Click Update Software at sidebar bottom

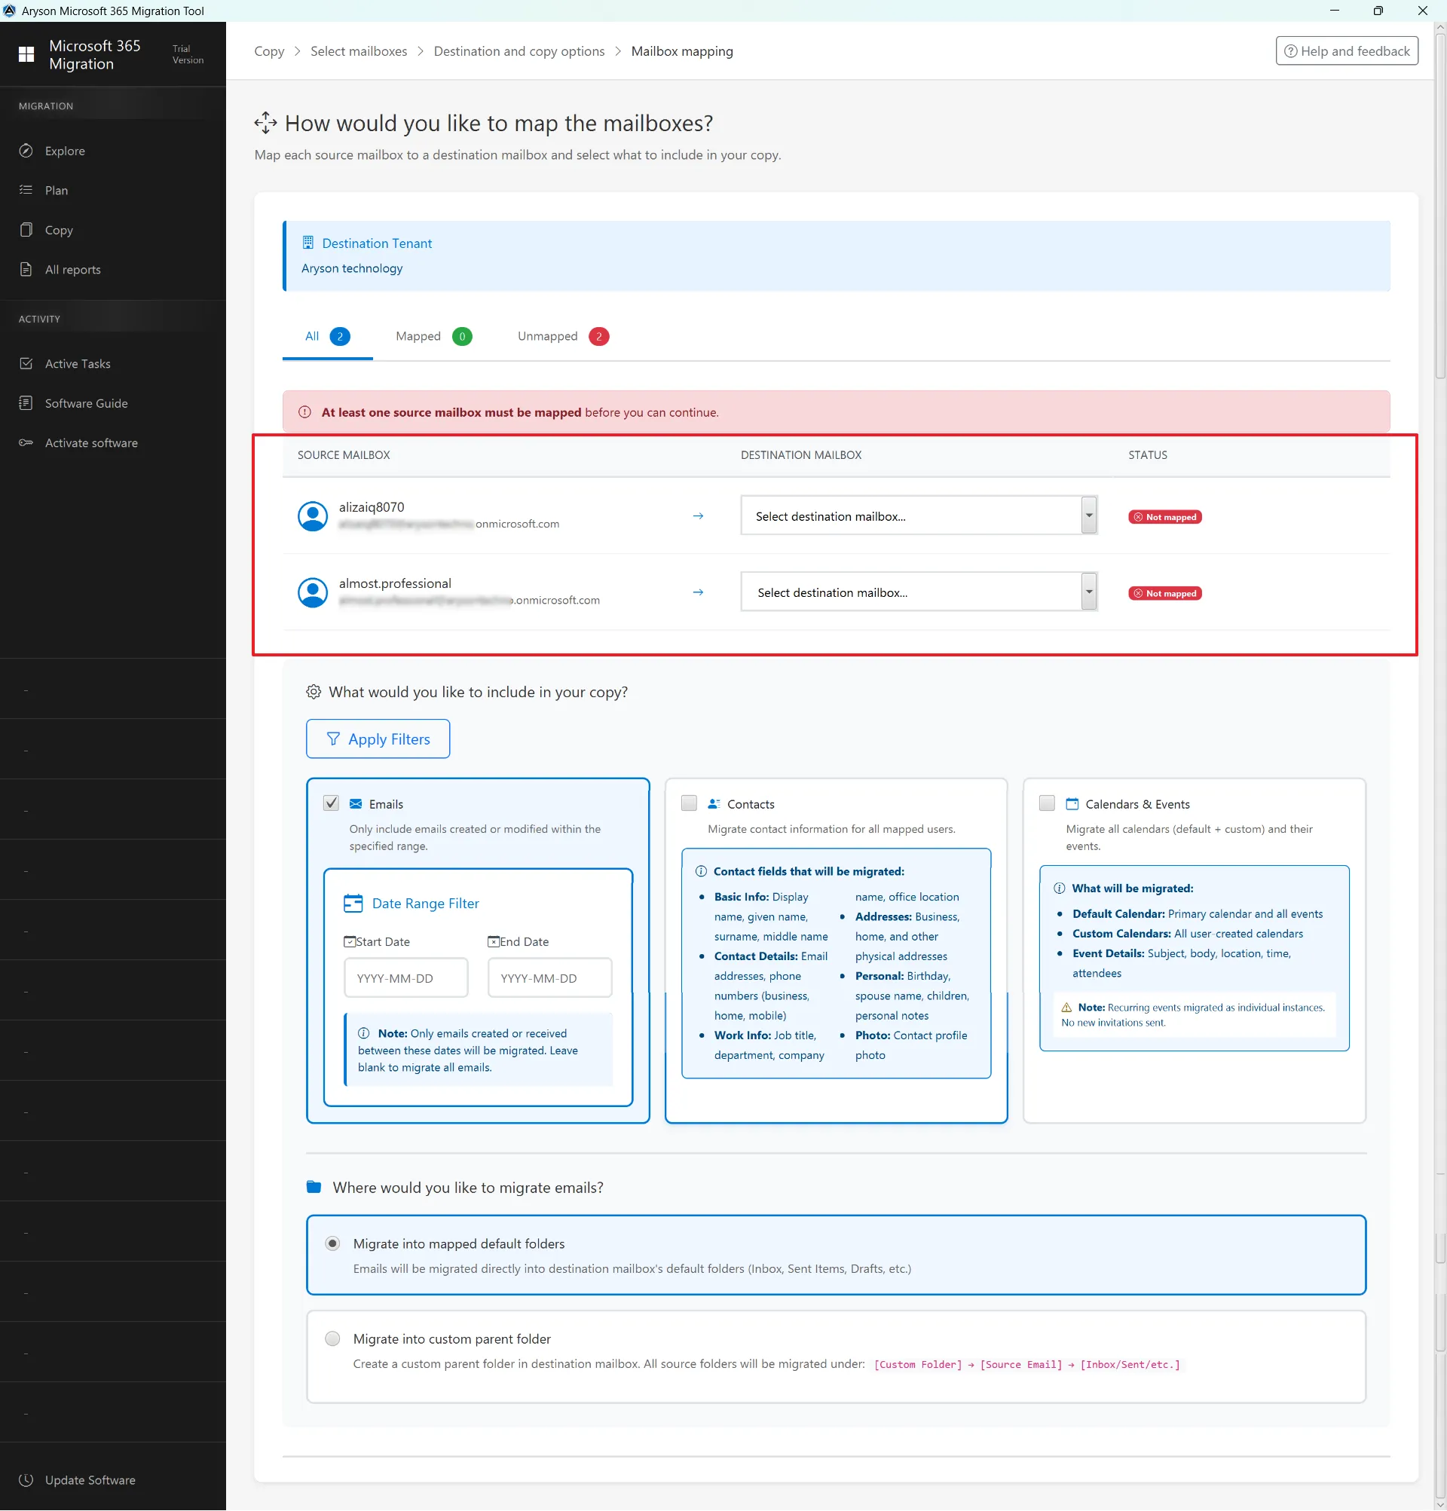(x=89, y=1480)
